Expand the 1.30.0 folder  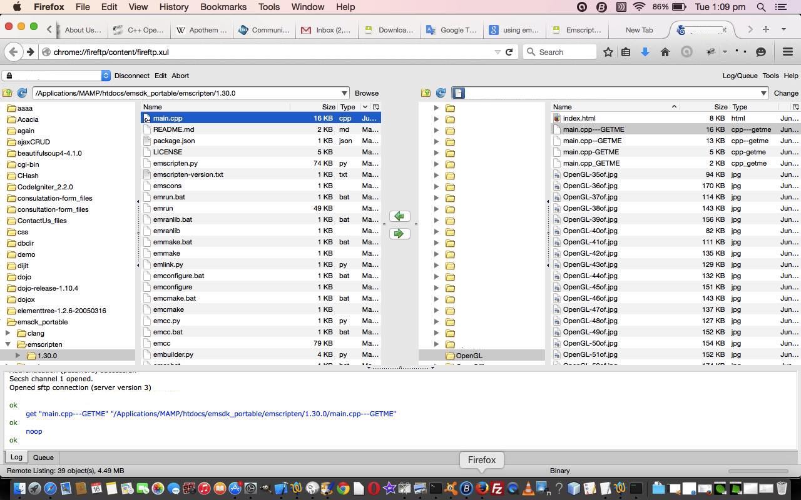click(18, 356)
